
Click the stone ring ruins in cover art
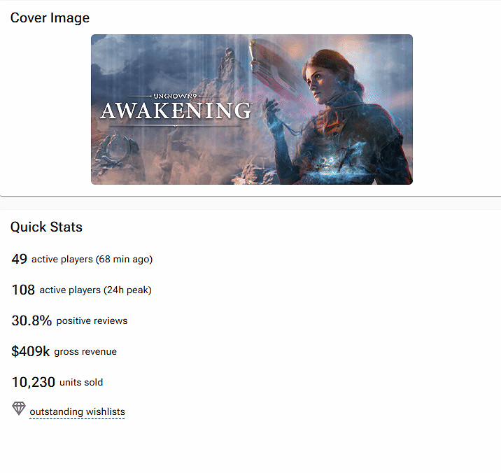pyautogui.click(x=117, y=152)
